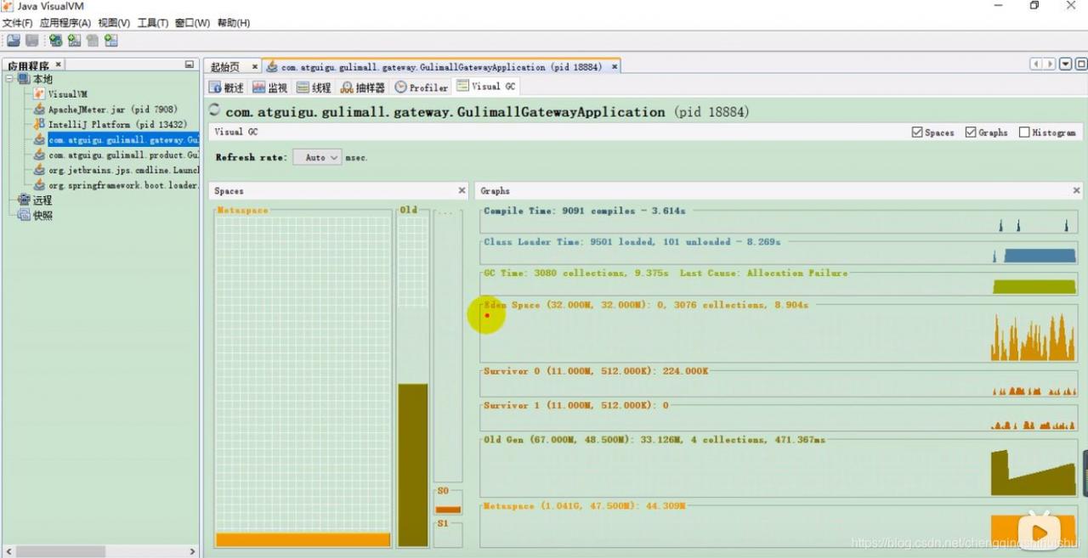The width and height of the screenshot is (1088, 558).
Task: Click the last toolbar icon beside the greyed one
Action: (x=110, y=40)
